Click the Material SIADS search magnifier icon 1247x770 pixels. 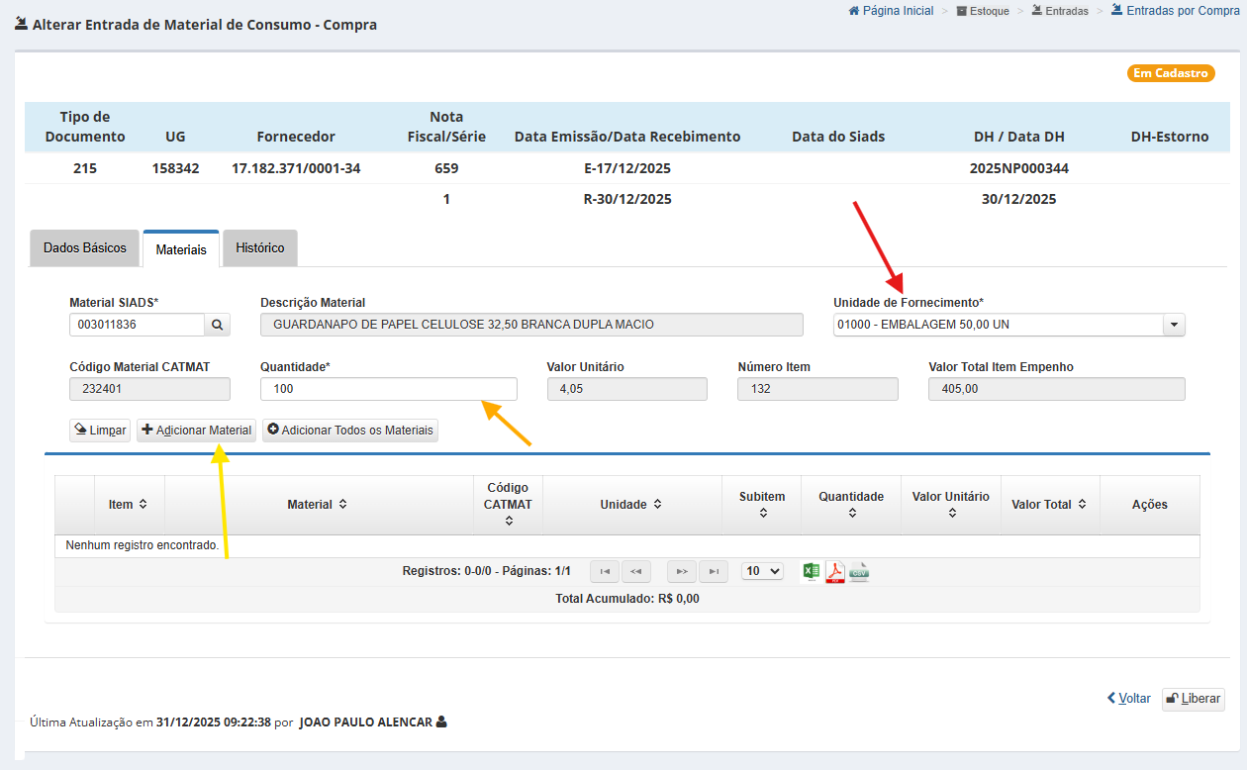tap(218, 325)
